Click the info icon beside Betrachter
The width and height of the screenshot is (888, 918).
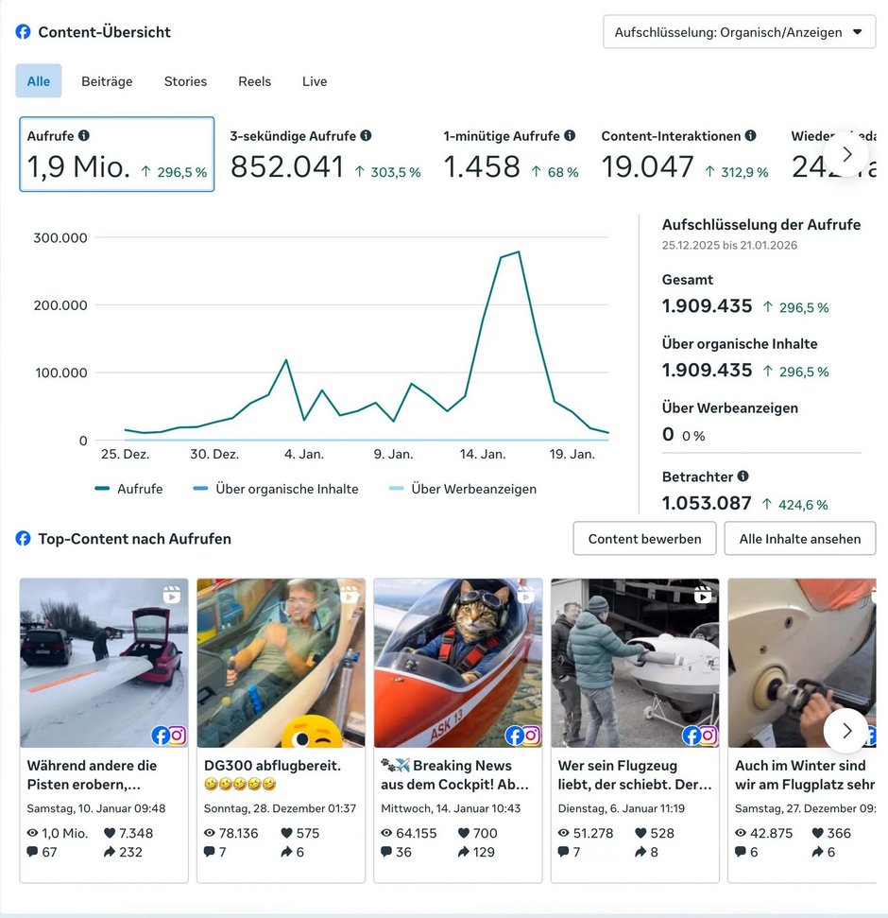coord(743,476)
